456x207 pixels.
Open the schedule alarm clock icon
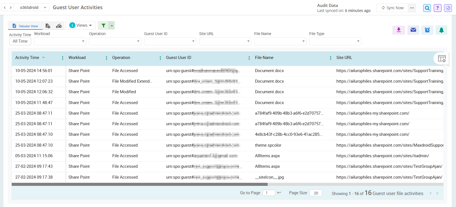427,30
